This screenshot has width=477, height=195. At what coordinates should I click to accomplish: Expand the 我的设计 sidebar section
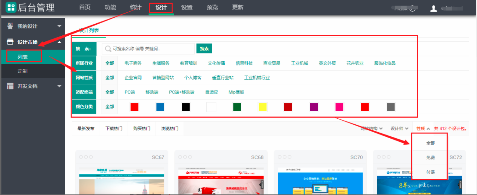point(59,26)
